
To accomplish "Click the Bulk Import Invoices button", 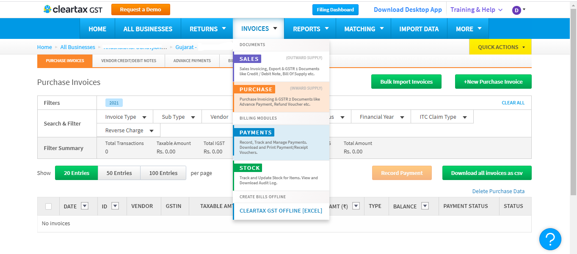I will pyautogui.click(x=406, y=82).
